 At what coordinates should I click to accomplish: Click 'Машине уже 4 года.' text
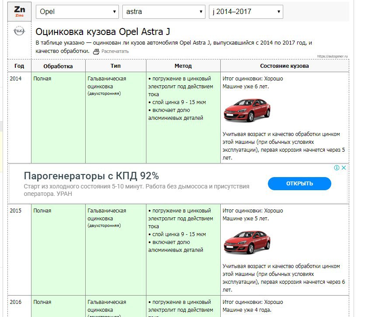point(247,310)
